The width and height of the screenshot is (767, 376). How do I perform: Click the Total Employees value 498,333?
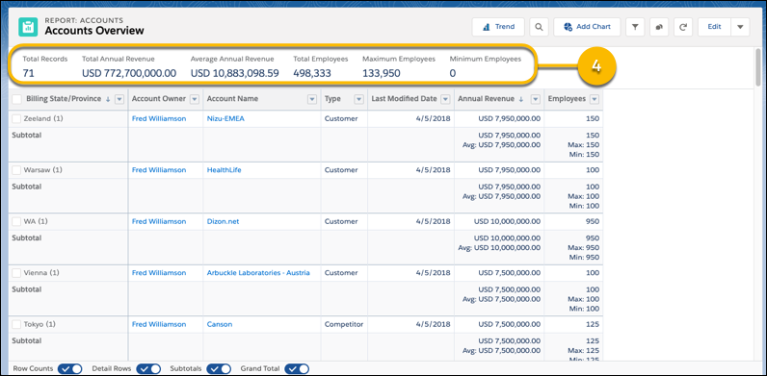[312, 74]
